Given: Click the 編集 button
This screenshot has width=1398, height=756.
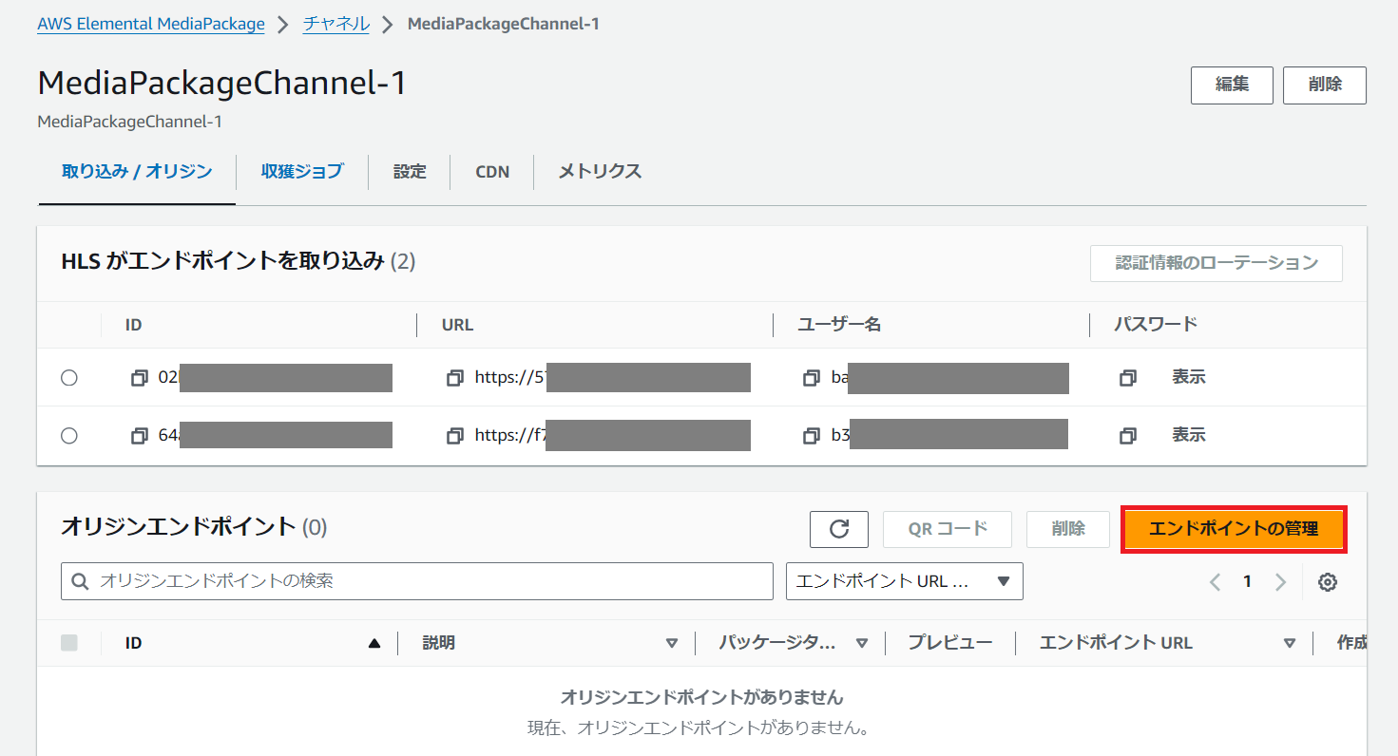Looking at the screenshot, I should point(1232,85).
